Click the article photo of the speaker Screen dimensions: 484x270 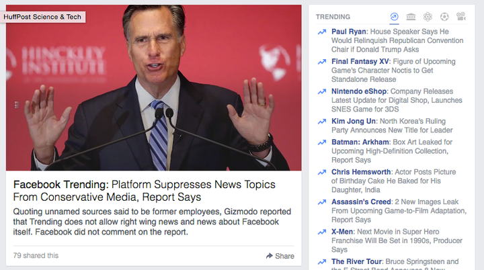(154, 87)
